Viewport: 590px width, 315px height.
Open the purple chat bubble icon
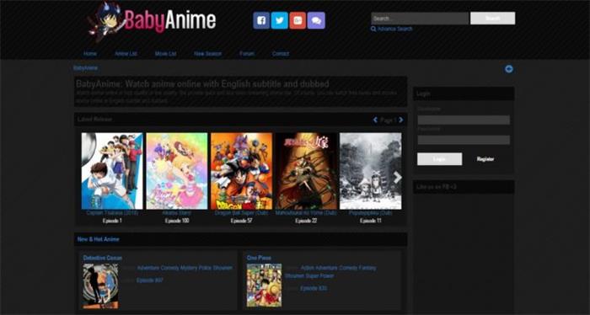pos(316,20)
